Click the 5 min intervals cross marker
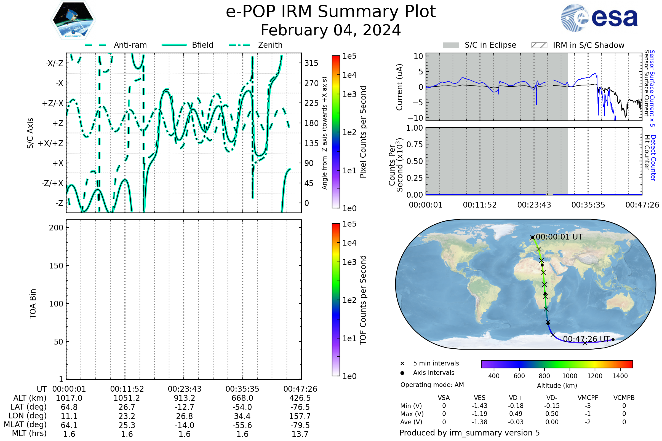Screen dimensions: 662x441 point(402,364)
